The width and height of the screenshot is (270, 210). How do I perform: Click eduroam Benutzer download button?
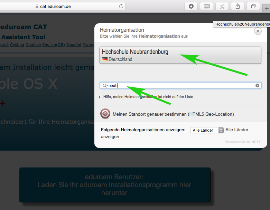click(x=115, y=185)
